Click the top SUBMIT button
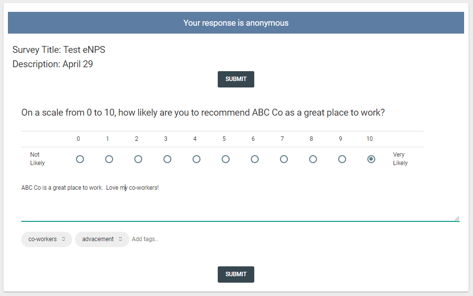 coord(236,79)
